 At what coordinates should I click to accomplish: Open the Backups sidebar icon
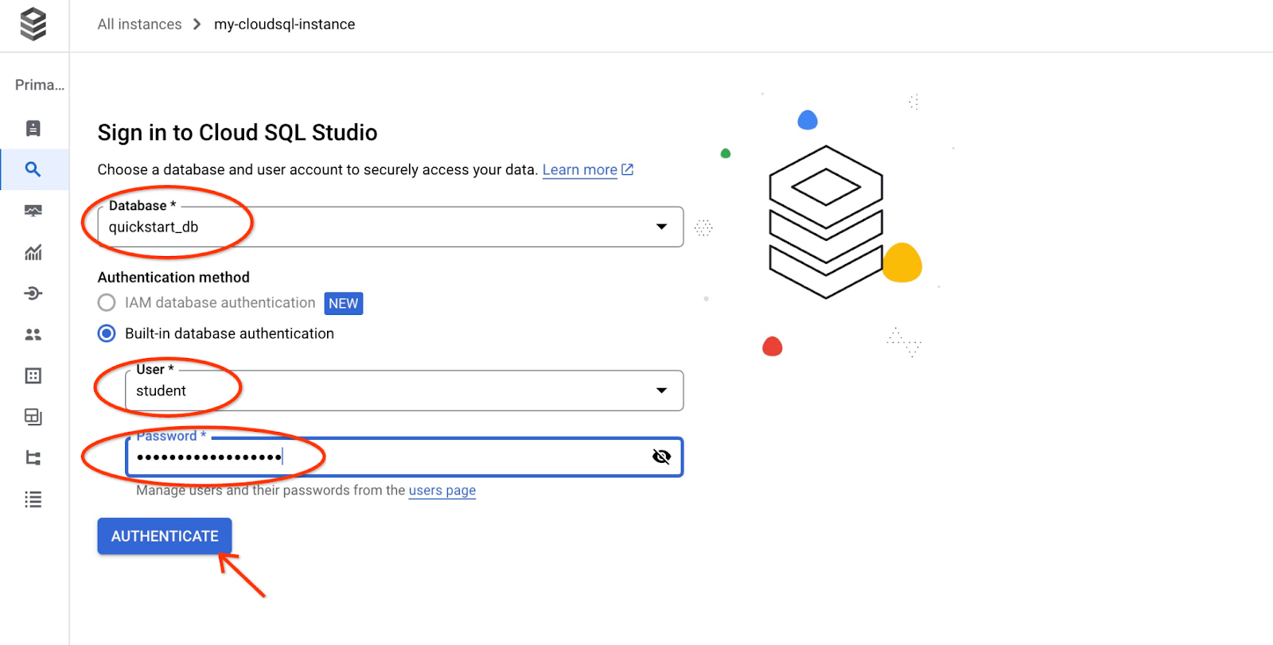(x=33, y=417)
